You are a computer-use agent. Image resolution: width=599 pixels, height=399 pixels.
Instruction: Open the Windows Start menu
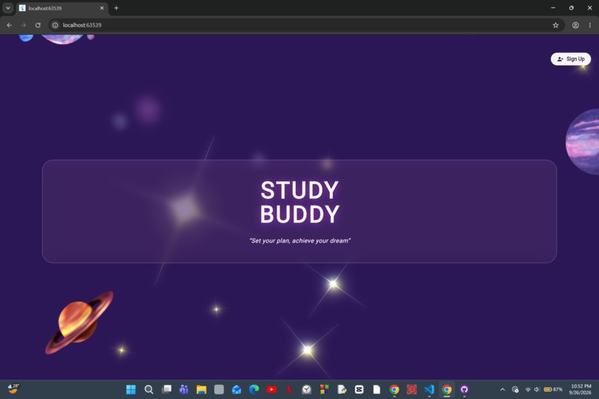[x=131, y=389]
